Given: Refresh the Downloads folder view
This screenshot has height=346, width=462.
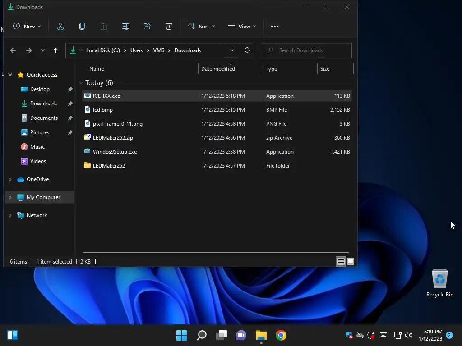Looking at the screenshot, I should 247,50.
